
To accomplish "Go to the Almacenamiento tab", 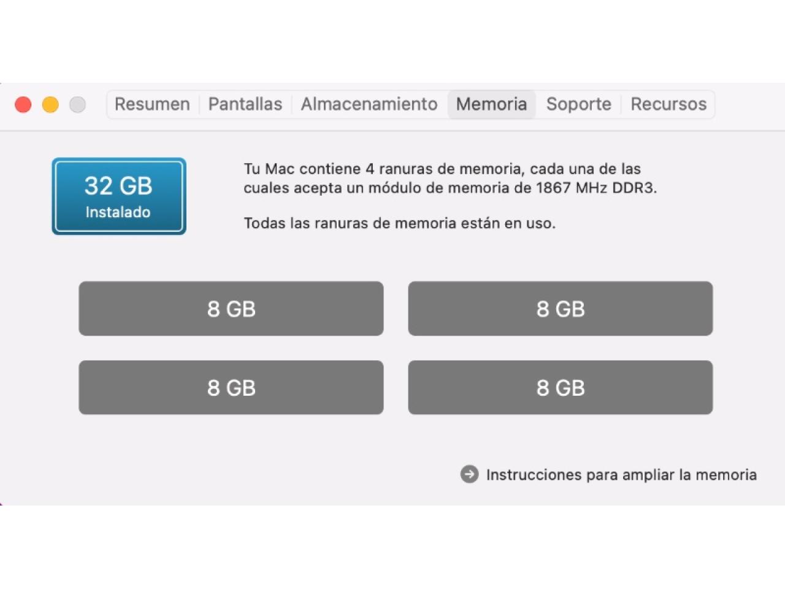I will click(x=369, y=104).
